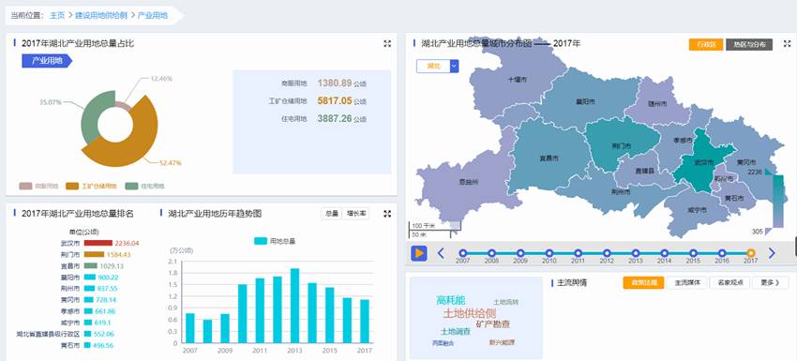Play the year timeline animation
The height and width of the screenshot is (361, 797).
click(x=419, y=253)
